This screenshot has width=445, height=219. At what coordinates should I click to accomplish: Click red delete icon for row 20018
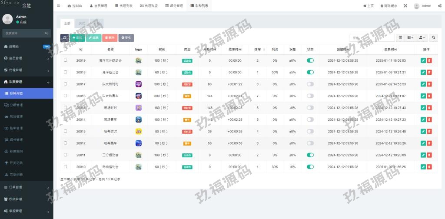429,72
